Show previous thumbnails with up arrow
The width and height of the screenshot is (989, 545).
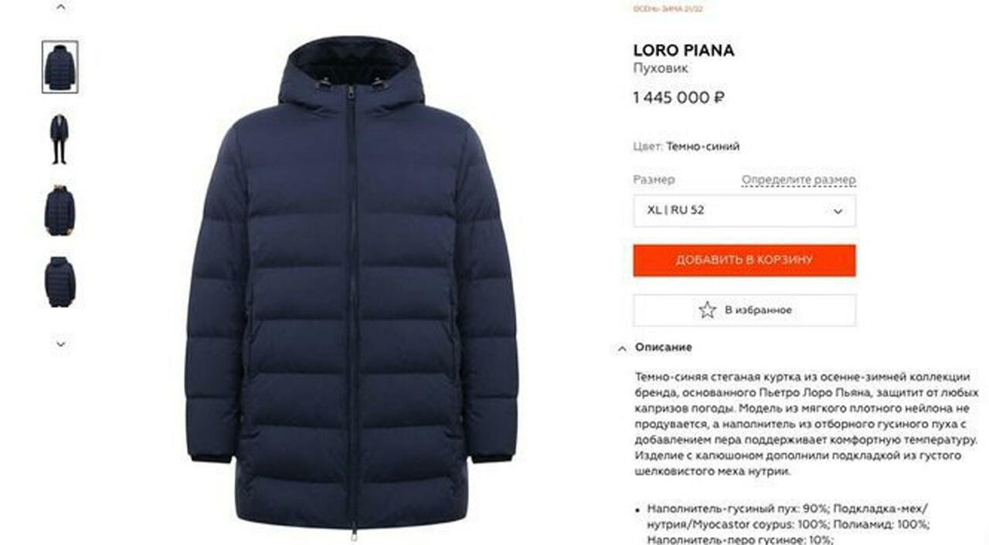pyautogui.click(x=60, y=7)
